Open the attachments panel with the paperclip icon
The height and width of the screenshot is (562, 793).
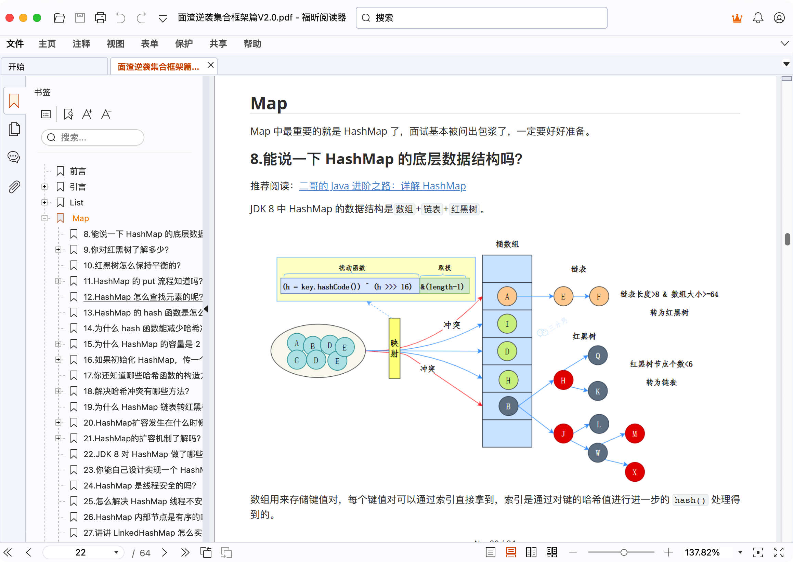click(x=14, y=187)
